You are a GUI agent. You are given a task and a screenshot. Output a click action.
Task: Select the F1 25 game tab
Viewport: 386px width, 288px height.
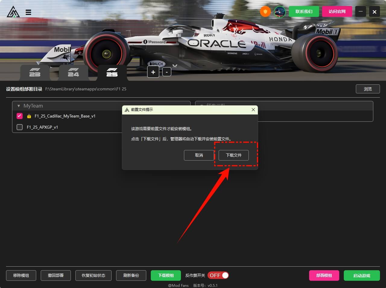(x=112, y=73)
